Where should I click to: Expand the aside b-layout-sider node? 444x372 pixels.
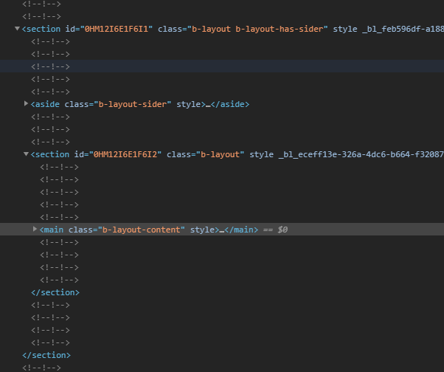coord(26,103)
